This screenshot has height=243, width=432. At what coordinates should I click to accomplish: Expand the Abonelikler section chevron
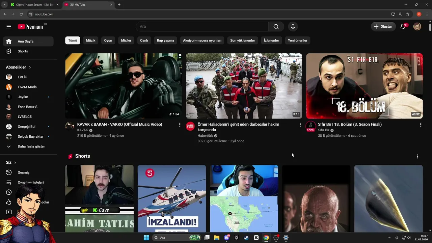click(x=30, y=67)
